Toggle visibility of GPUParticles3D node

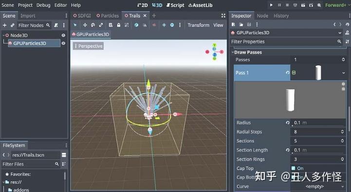(x=63, y=43)
